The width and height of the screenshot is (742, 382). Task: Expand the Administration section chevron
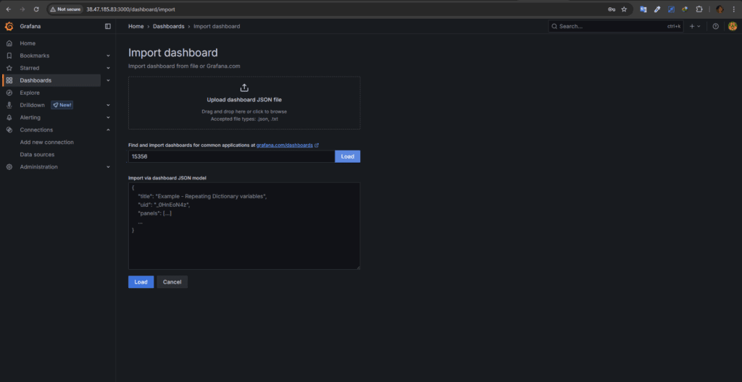click(x=108, y=167)
